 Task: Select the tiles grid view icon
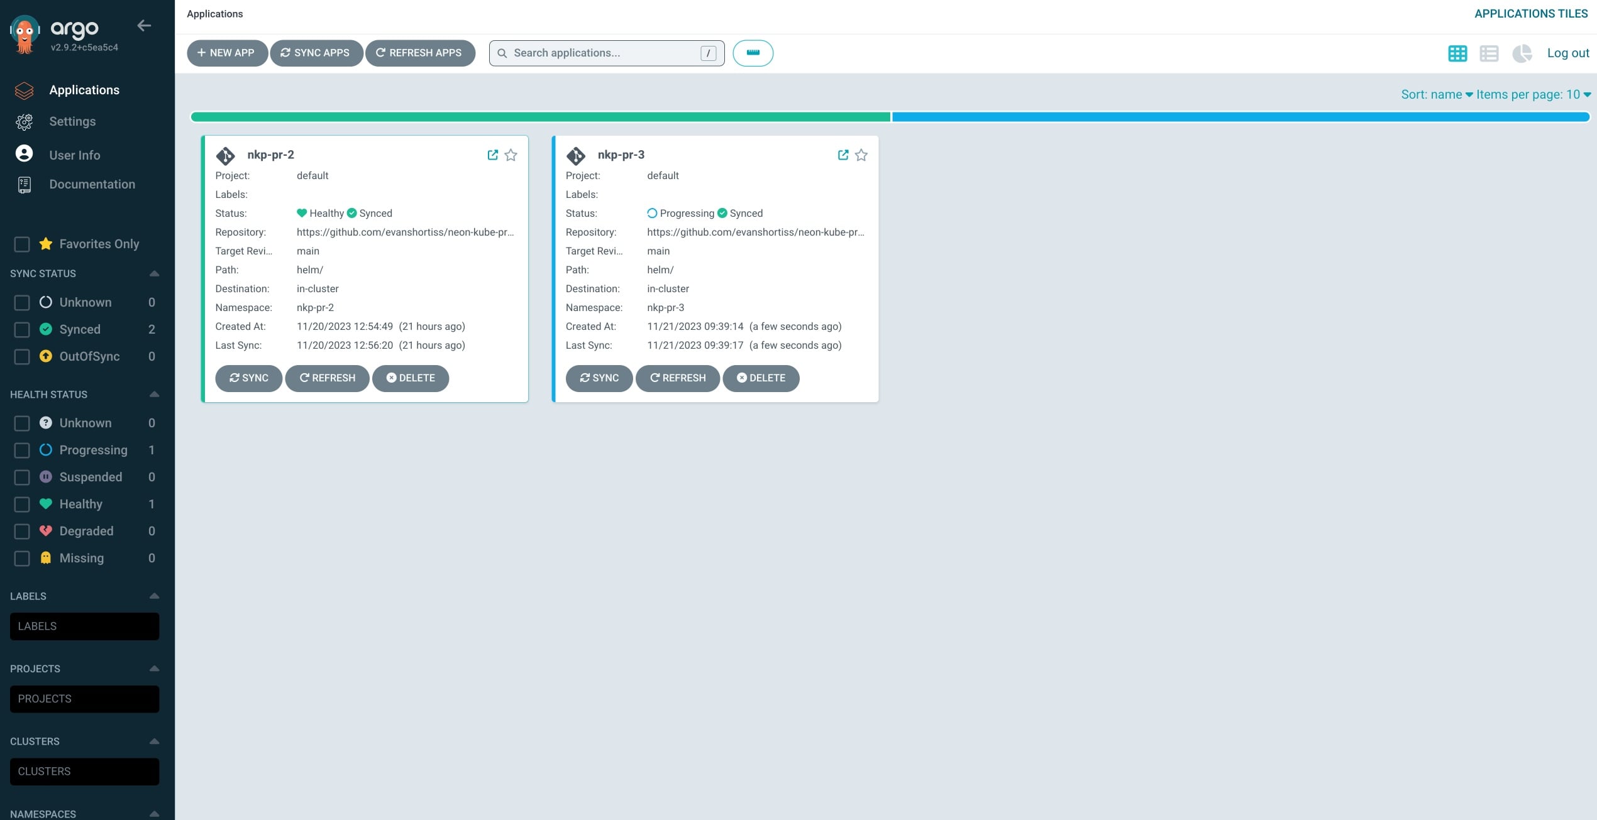pyautogui.click(x=1457, y=53)
